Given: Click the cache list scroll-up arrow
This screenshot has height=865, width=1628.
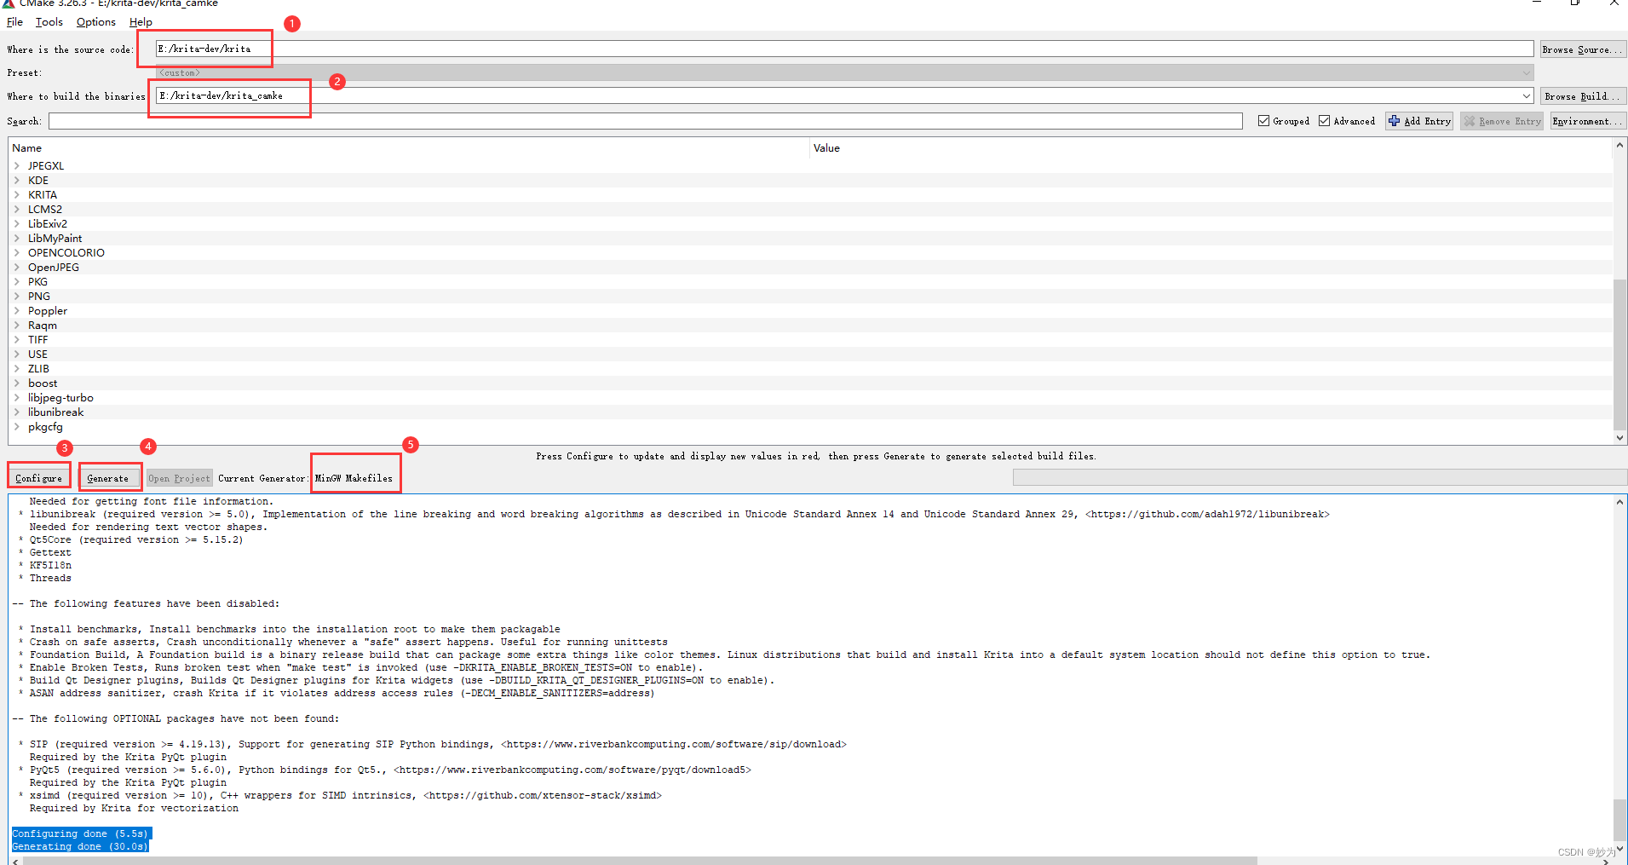Looking at the screenshot, I should pos(1619,145).
